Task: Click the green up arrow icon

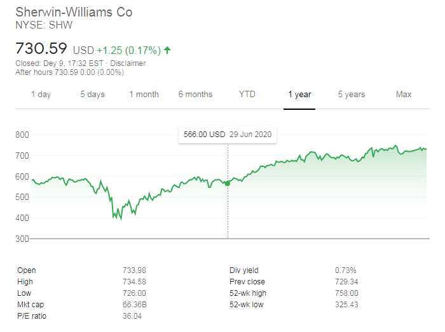Action: (x=167, y=50)
